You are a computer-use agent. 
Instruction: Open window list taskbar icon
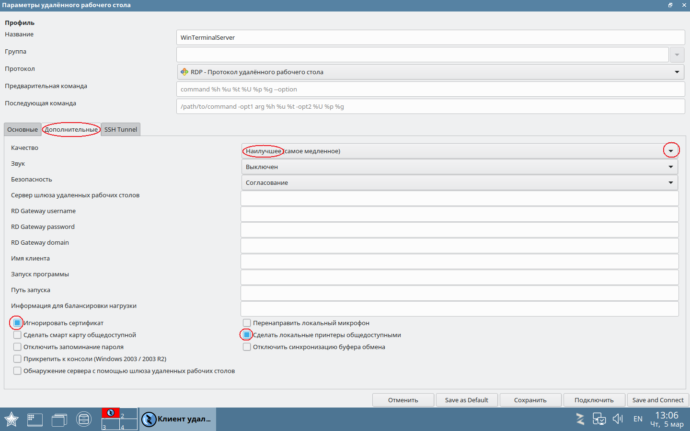59,420
